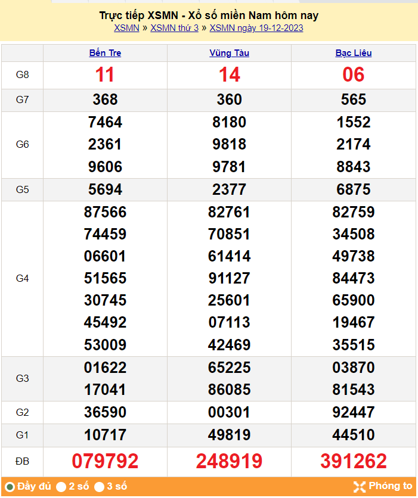Click the expand icon beside Phóng to
The image size is (418, 498).
359,487
